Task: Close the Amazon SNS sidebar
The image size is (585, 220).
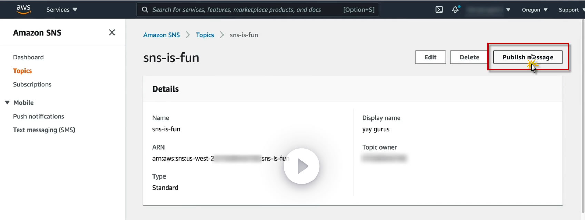Action: coord(112,32)
